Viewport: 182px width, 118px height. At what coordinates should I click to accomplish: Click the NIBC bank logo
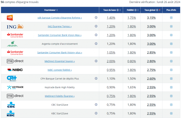click(x=15, y=70)
